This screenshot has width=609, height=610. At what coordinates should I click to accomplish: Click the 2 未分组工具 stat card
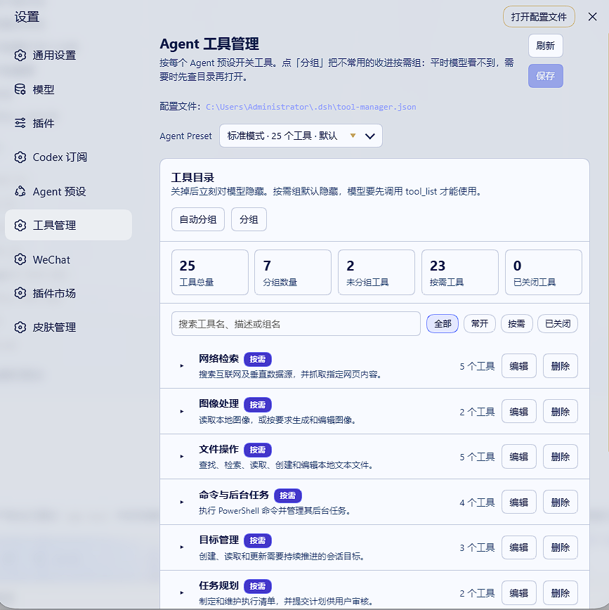376,273
